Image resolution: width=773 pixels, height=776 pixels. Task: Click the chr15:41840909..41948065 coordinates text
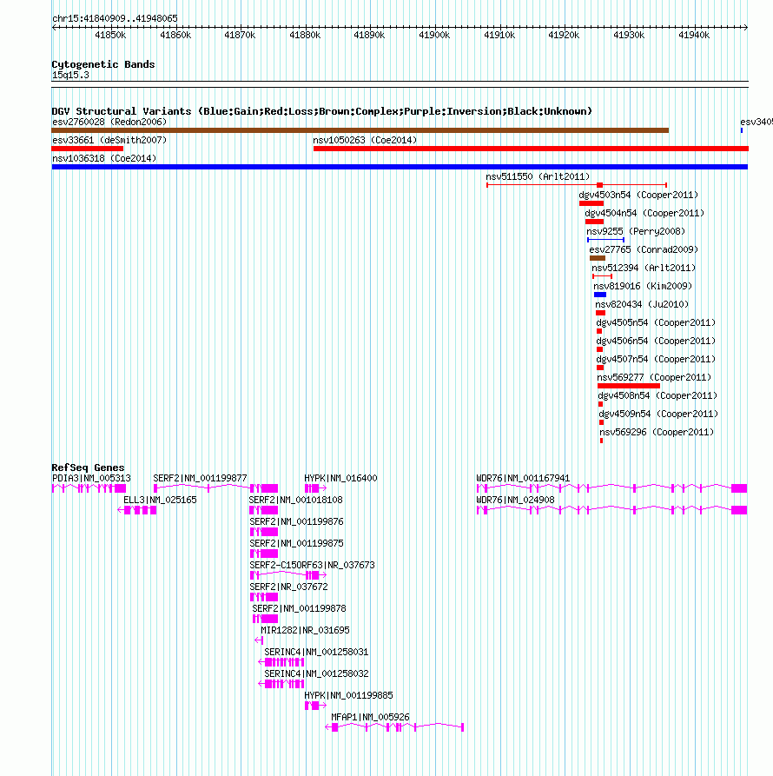coord(115,19)
